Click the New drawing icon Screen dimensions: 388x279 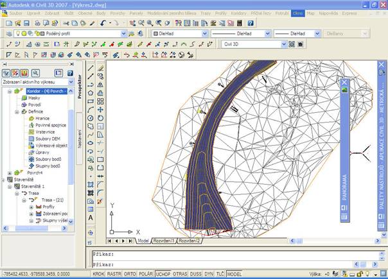tap(9, 23)
